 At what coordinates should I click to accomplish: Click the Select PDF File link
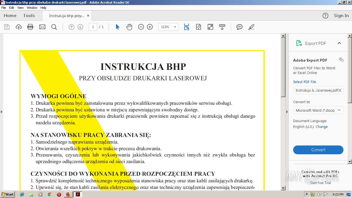pyautogui.click(x=304, y=82)
